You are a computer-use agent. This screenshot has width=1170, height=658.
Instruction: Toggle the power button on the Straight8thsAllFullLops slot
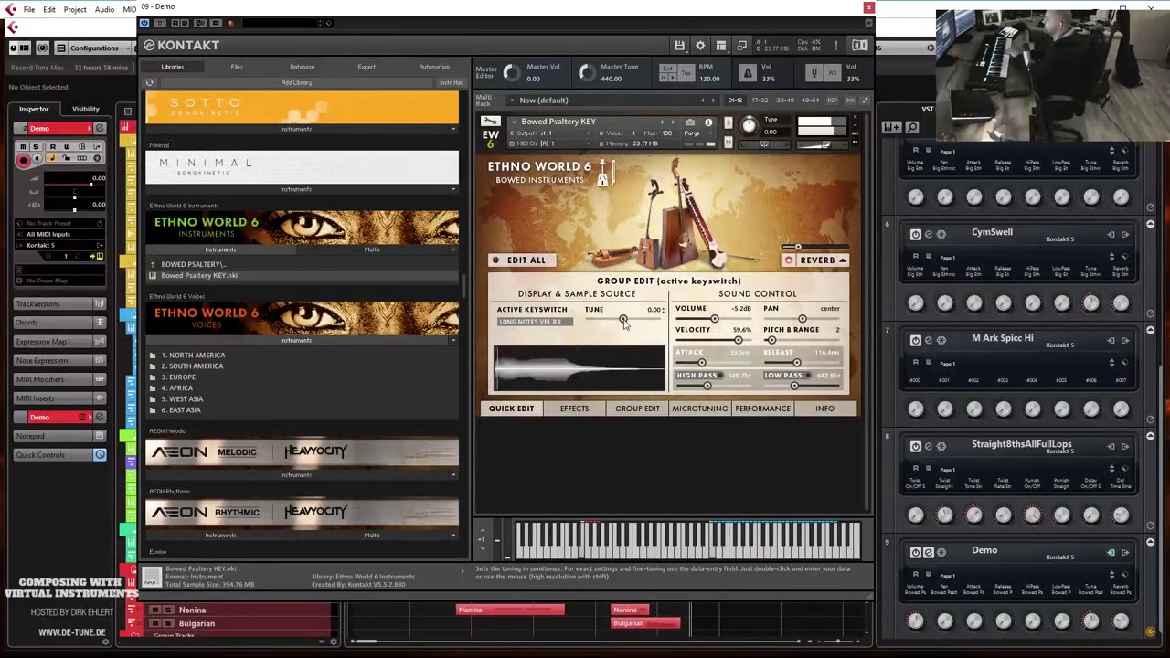pyautogui.click(x=915, y=446)
